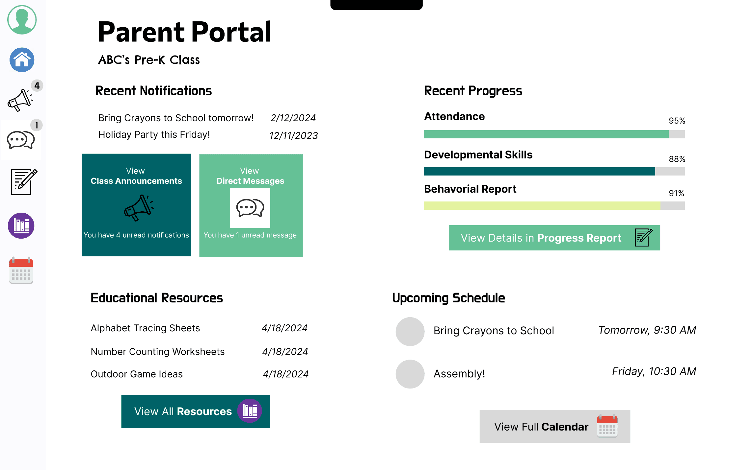Select the Home icon in the sidebar
This screenshot has width=752, height=470.
21,60
